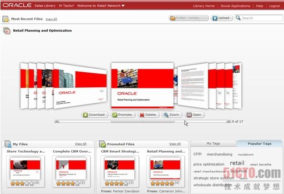The height and width of the screenshot is (194, 284).
Task: Click the right arrow of carousel scrollbar
Action: 228,121
